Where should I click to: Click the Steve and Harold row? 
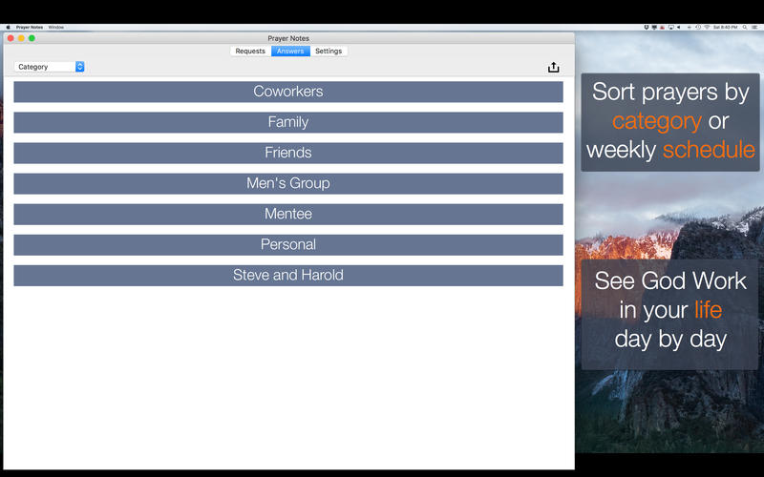pos(287,275)
